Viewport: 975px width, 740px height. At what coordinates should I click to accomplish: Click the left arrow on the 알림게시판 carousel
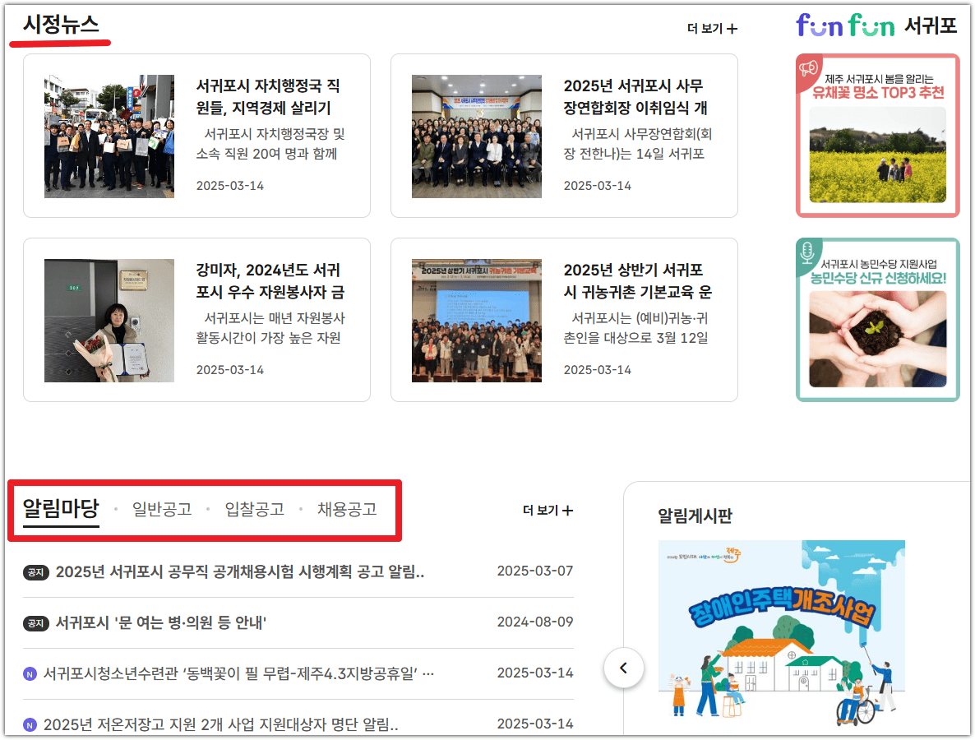(x=624, y=668)
